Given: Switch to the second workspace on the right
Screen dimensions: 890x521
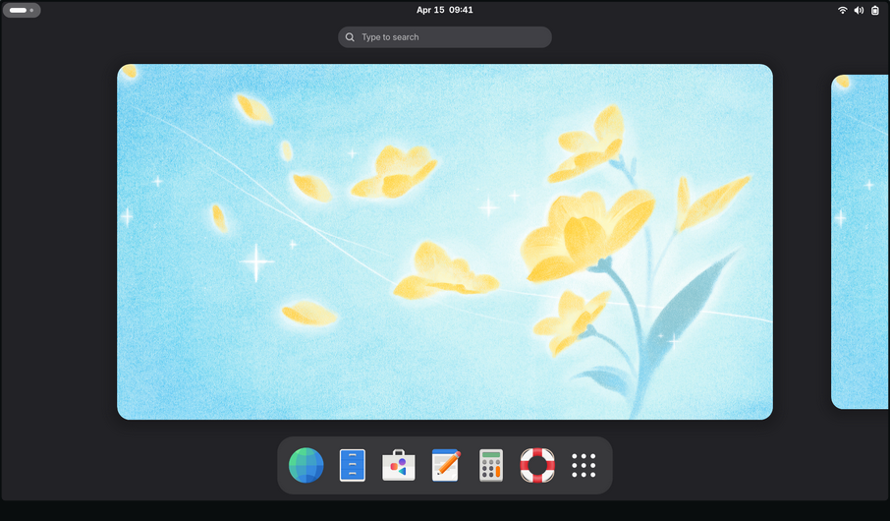Looking at the screenshot, I should click(x=860, y=242).
